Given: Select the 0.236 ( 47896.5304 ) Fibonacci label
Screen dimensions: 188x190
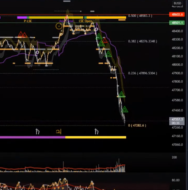Looking at the screenshot, I should click(x=143, y=73).
